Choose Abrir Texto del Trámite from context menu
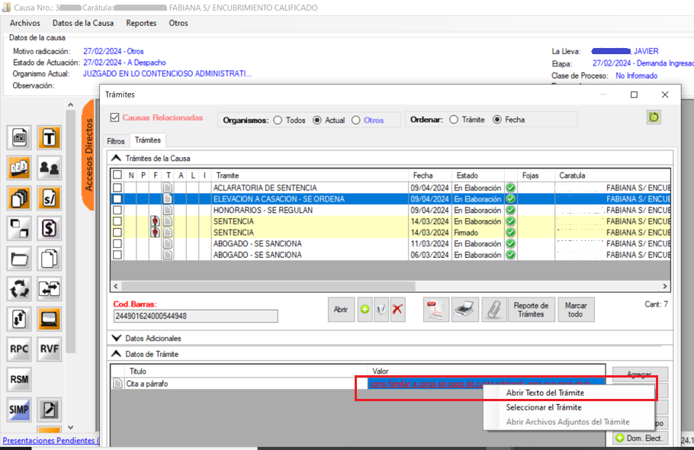 (x=545, y=393)
